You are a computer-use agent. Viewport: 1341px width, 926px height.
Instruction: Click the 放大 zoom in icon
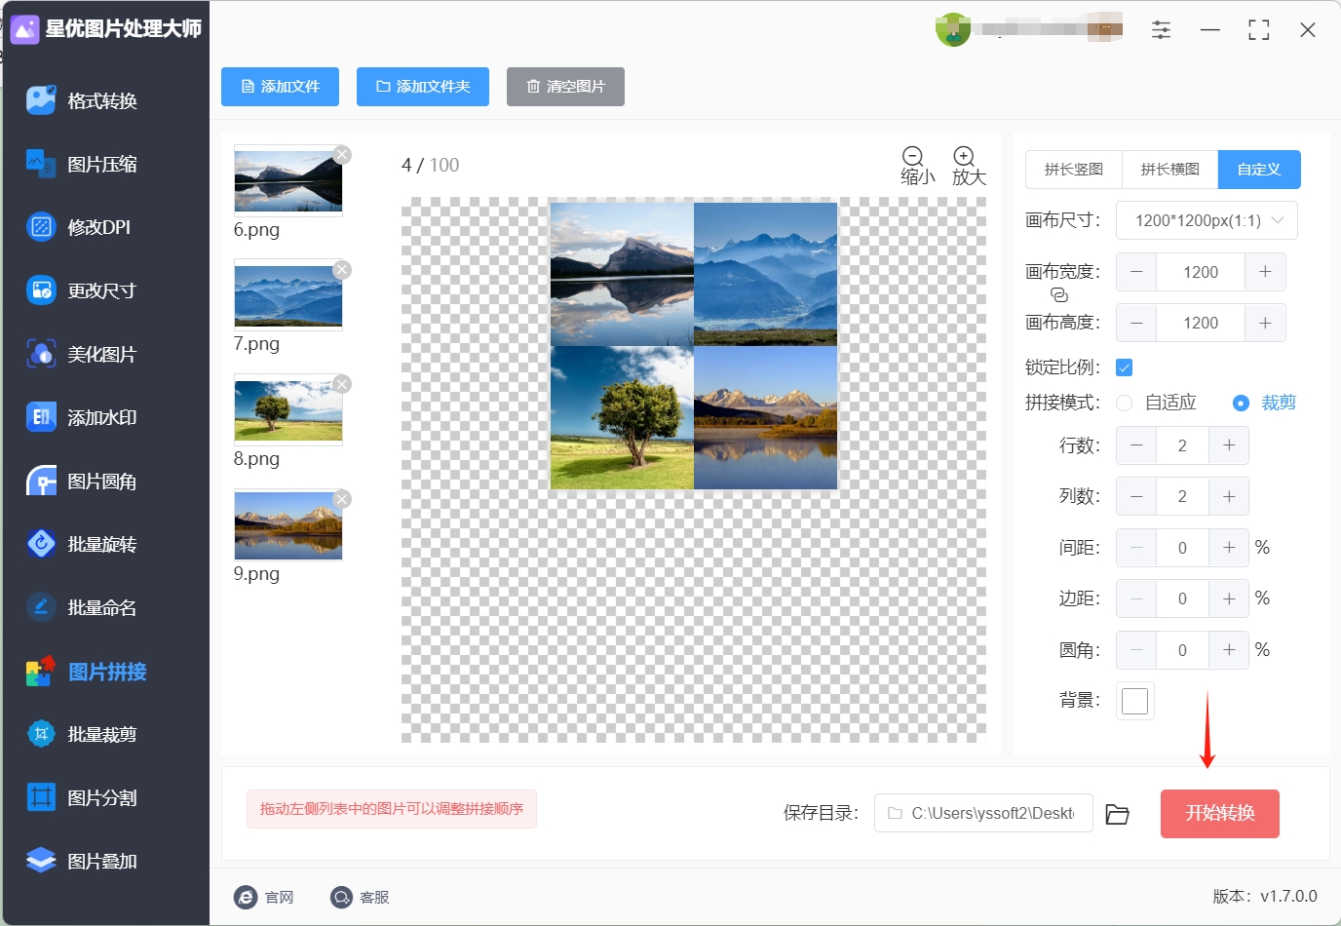coord(964,156)
